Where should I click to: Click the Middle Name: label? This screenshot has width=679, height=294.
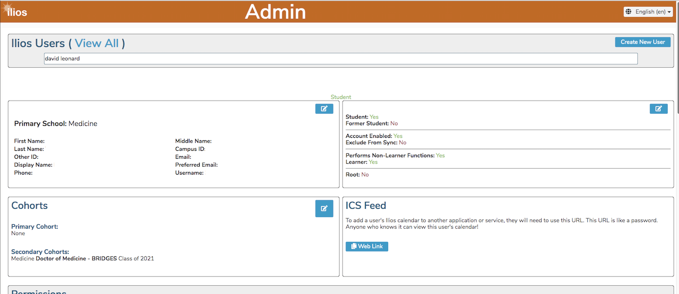(193, 141)
